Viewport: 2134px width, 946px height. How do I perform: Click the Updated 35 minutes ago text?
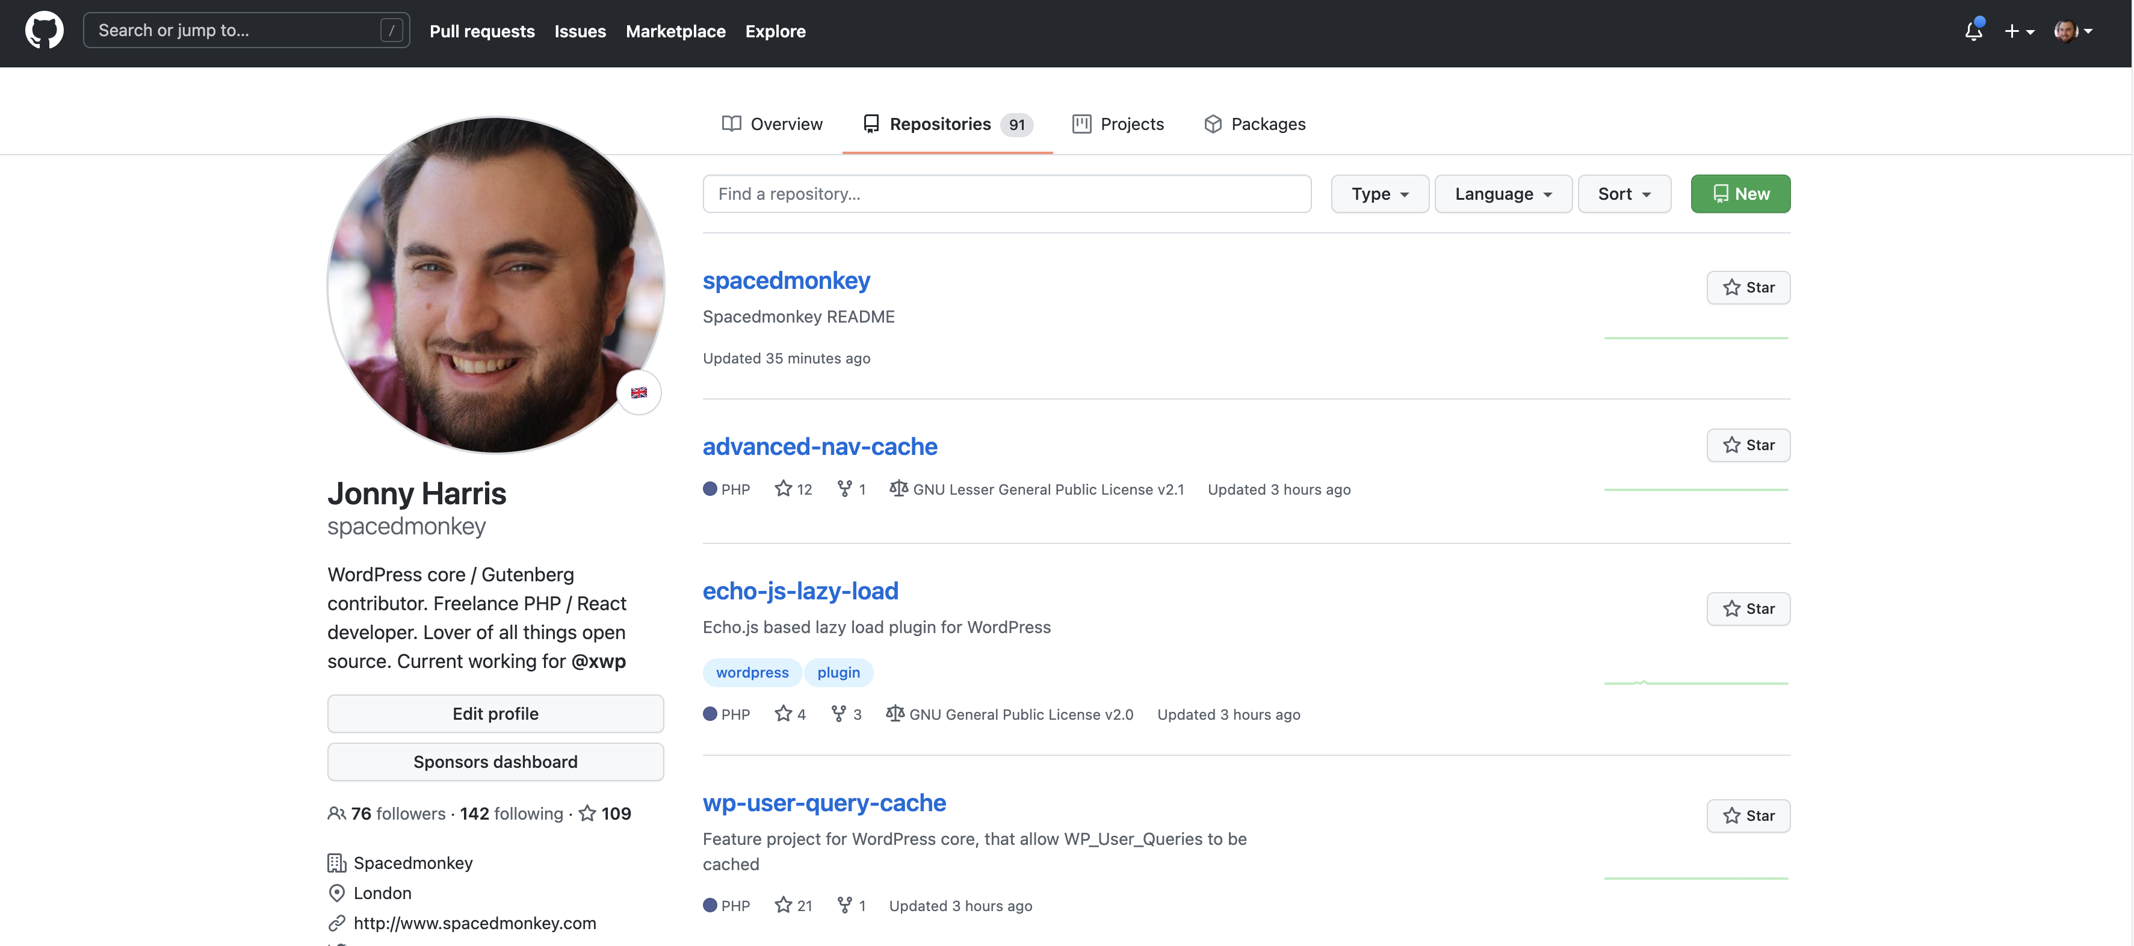786,358
